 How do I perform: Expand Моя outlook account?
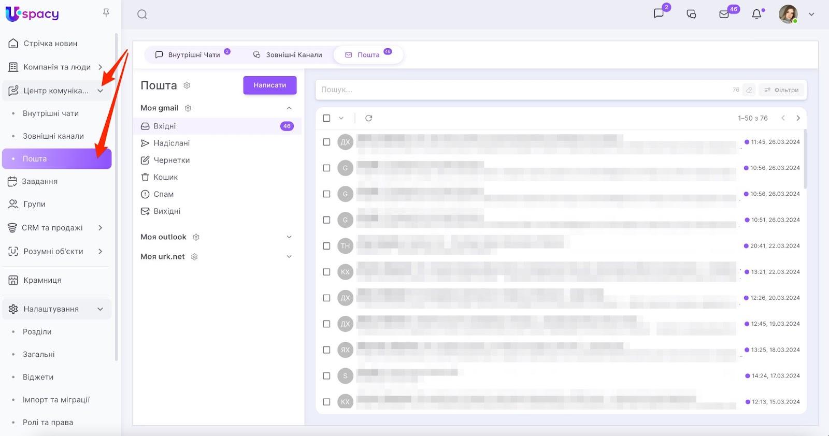click(x=289, y=237)
